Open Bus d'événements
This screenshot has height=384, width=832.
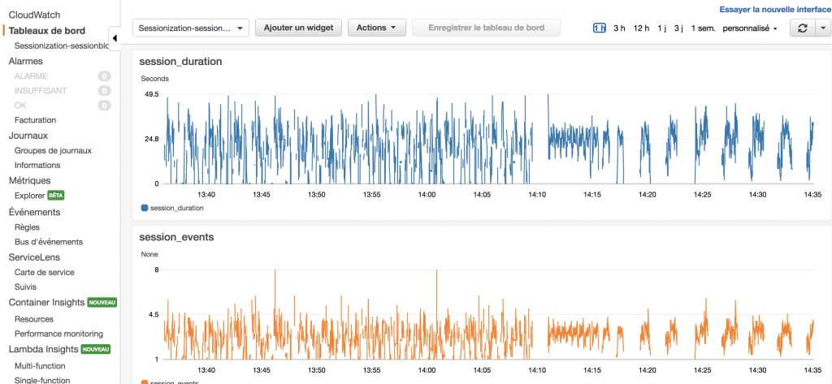click(49, 242)
